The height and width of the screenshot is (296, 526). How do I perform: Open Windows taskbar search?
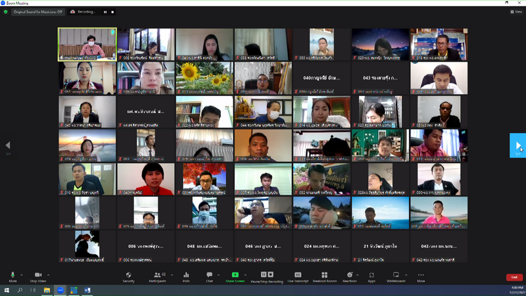(x=20, y=290)
